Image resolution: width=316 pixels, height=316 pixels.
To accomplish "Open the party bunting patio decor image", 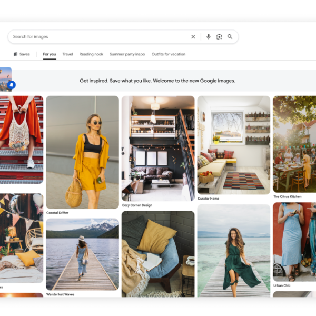I will [22, 238].
